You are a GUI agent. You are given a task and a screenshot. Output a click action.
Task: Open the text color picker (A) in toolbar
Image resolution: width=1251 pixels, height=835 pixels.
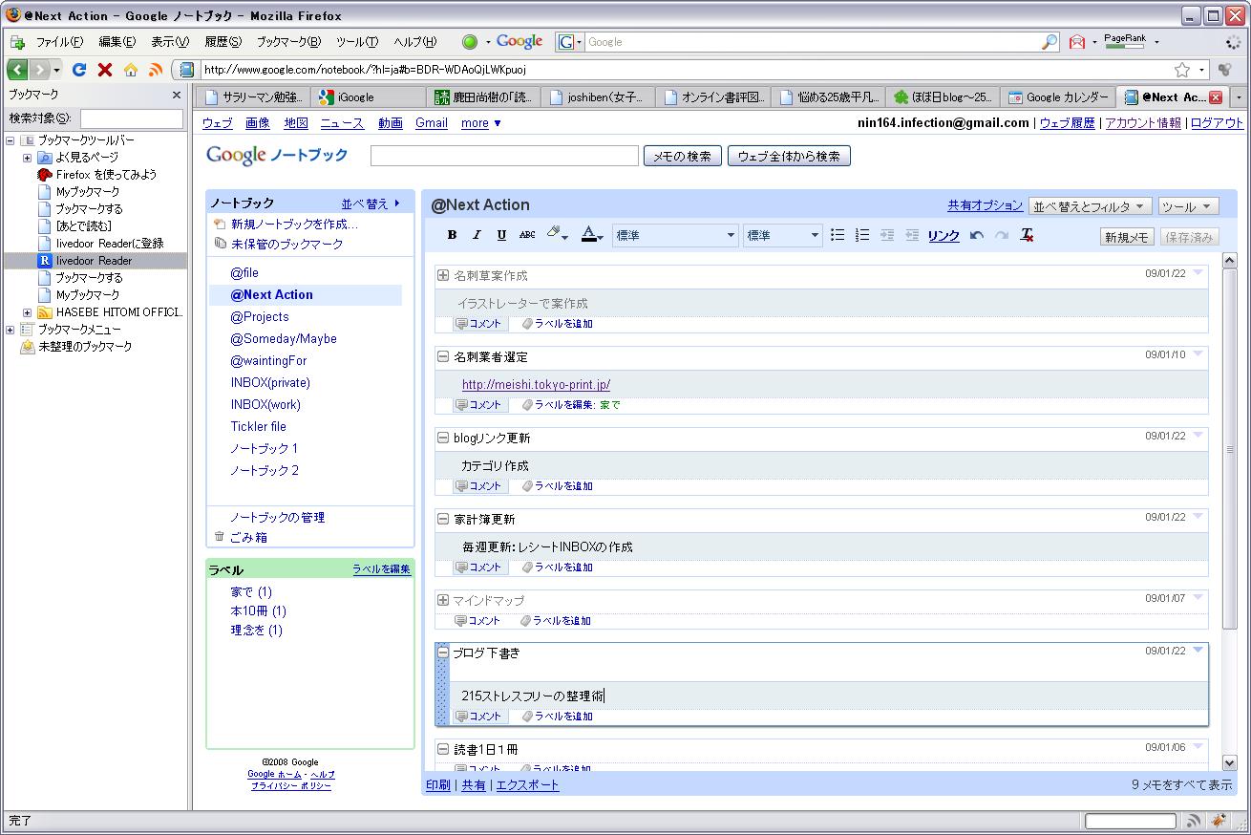coord(592,235)
